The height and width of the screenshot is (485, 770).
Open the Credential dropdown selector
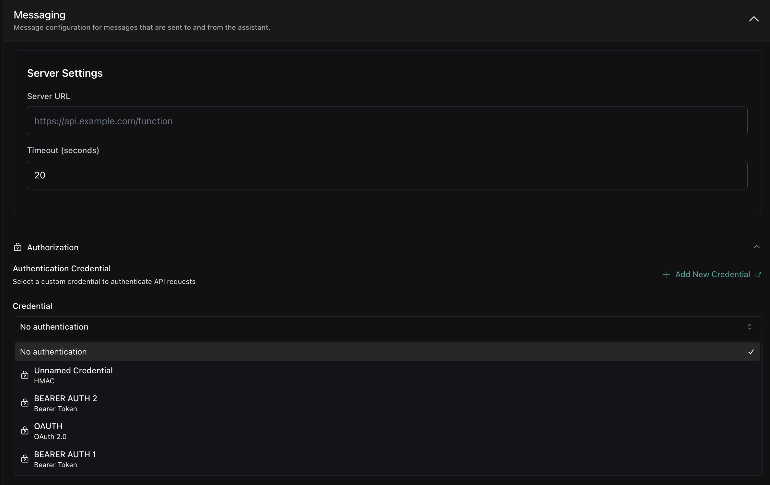click(x=387, y=327)
